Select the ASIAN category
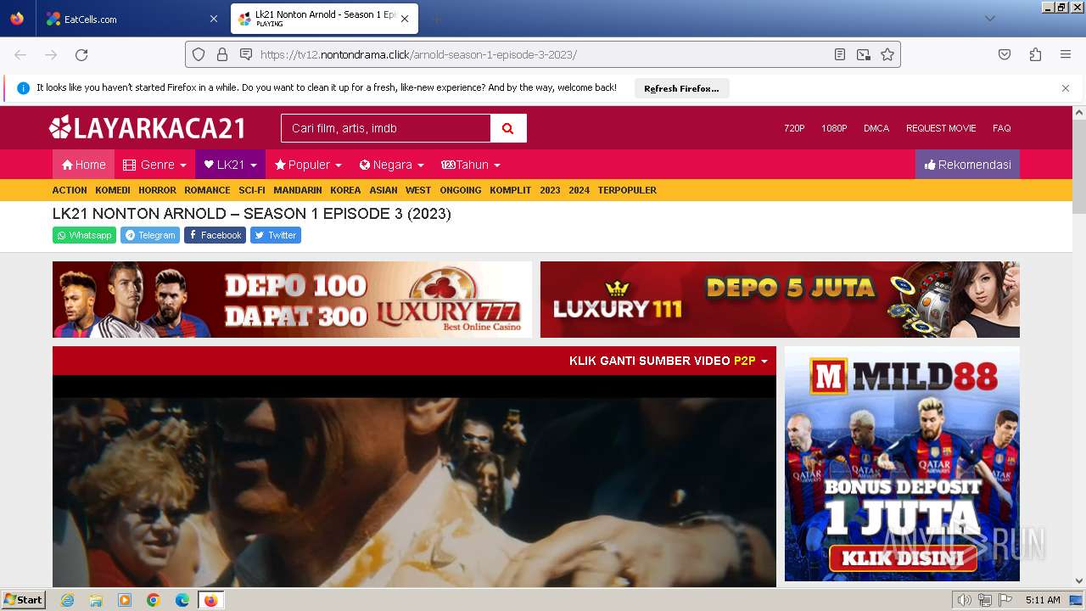1086x611 pixels. [x=383, y=190]
